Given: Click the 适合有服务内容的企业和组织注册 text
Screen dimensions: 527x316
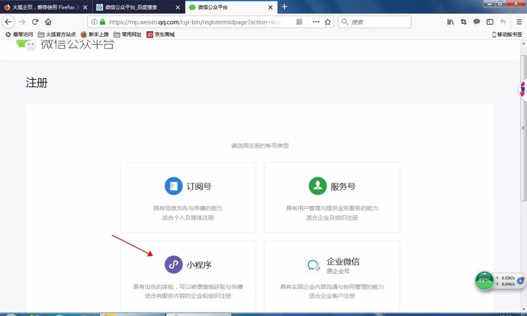Looking at the screenshot, I should [188, 296].
